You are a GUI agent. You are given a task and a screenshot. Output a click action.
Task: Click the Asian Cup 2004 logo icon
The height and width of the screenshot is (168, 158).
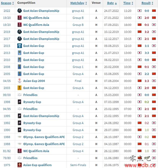click(19, 81)
